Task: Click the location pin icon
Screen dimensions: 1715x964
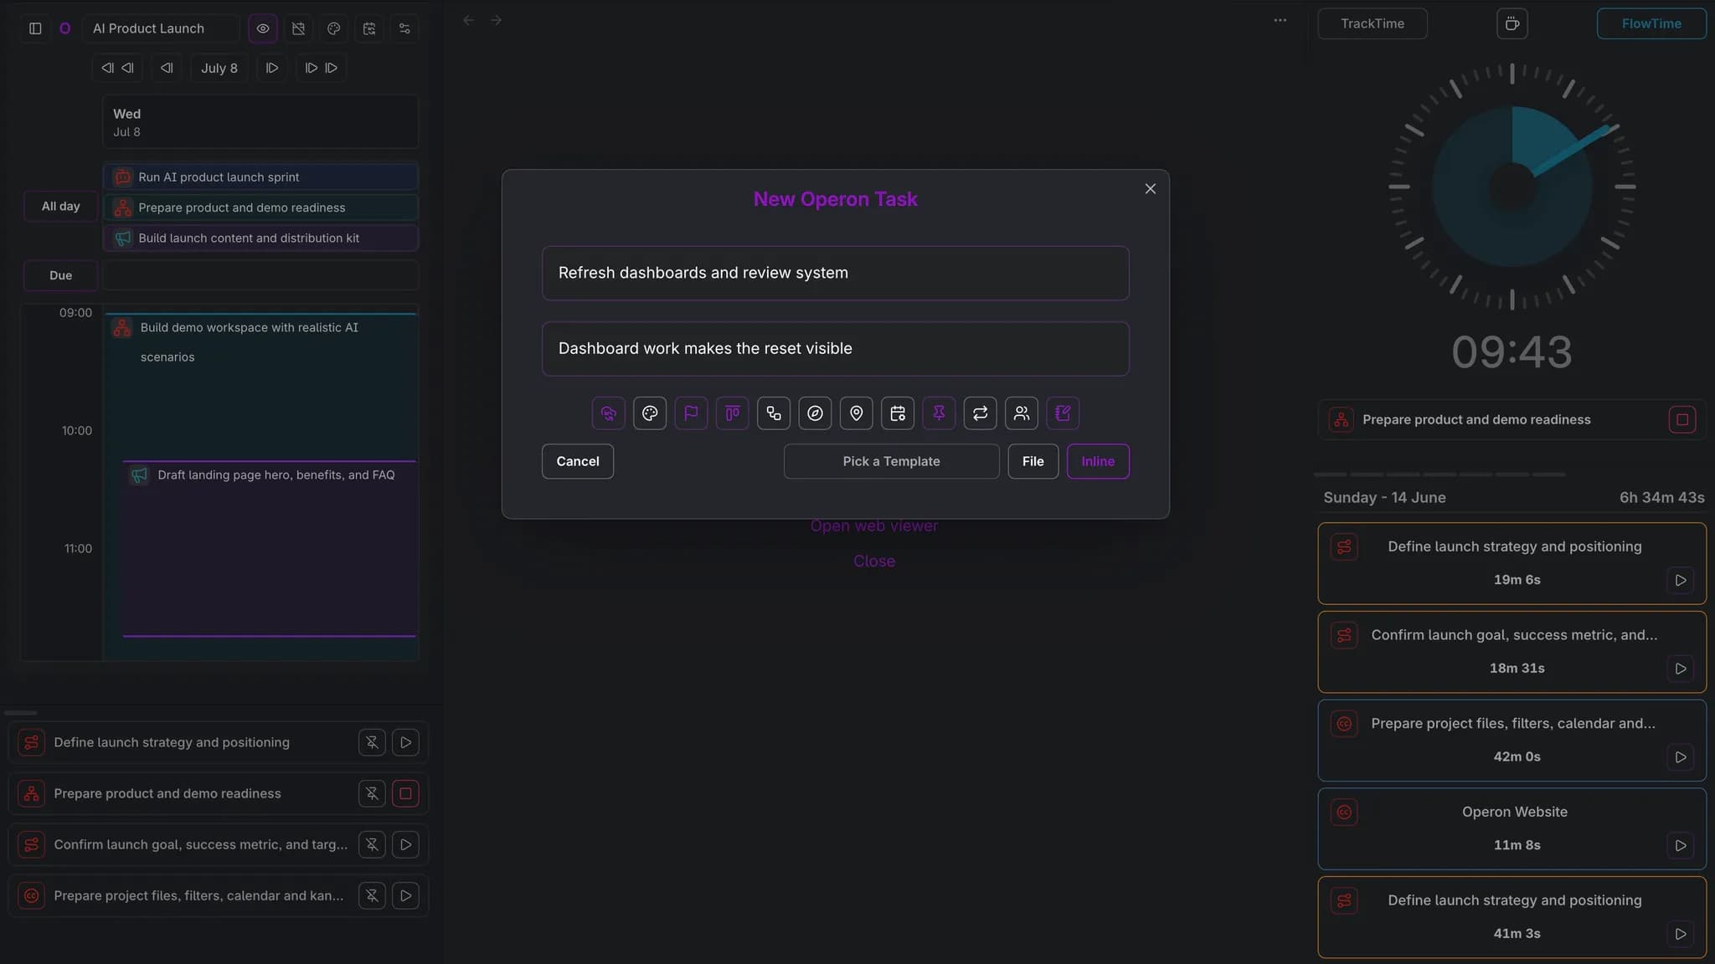Action: pos(856,413)
